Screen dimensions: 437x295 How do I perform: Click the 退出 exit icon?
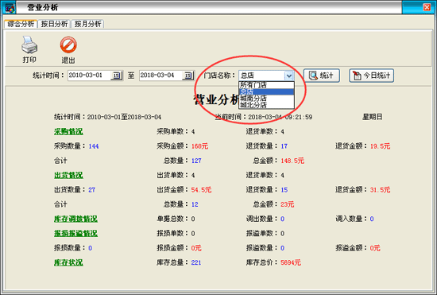(68, 45)
